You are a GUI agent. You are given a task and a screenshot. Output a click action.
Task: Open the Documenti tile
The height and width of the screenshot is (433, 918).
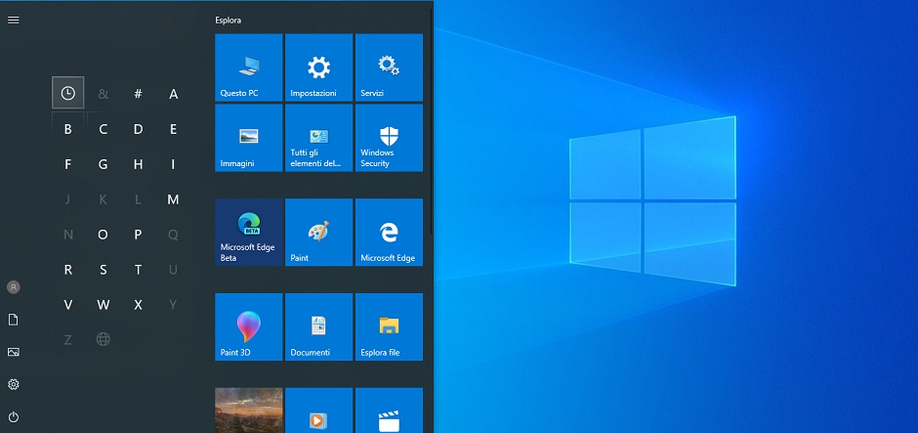pos(319,326)
